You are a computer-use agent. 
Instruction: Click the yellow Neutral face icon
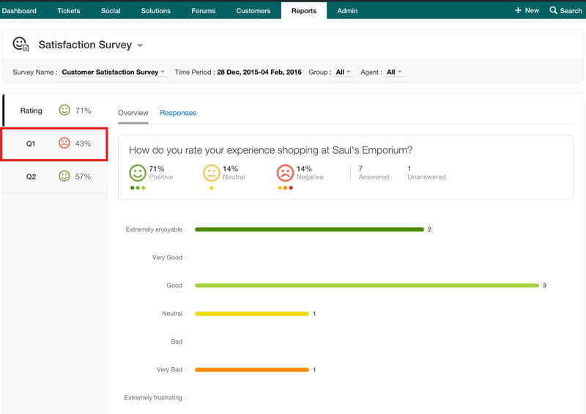click(x=211, y=173)
